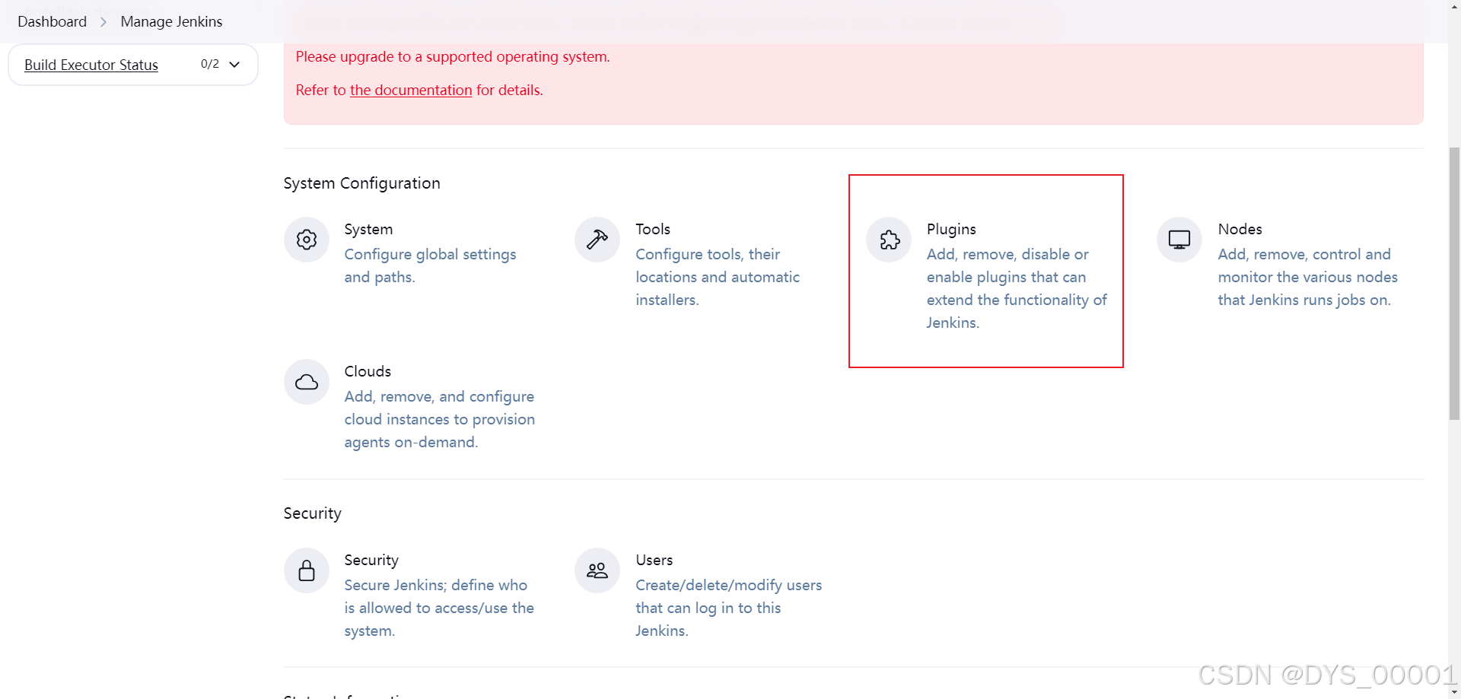The image size is (1461, 699).
Task: Click 'cloud instances to provision' description
Action: [439, 419]
